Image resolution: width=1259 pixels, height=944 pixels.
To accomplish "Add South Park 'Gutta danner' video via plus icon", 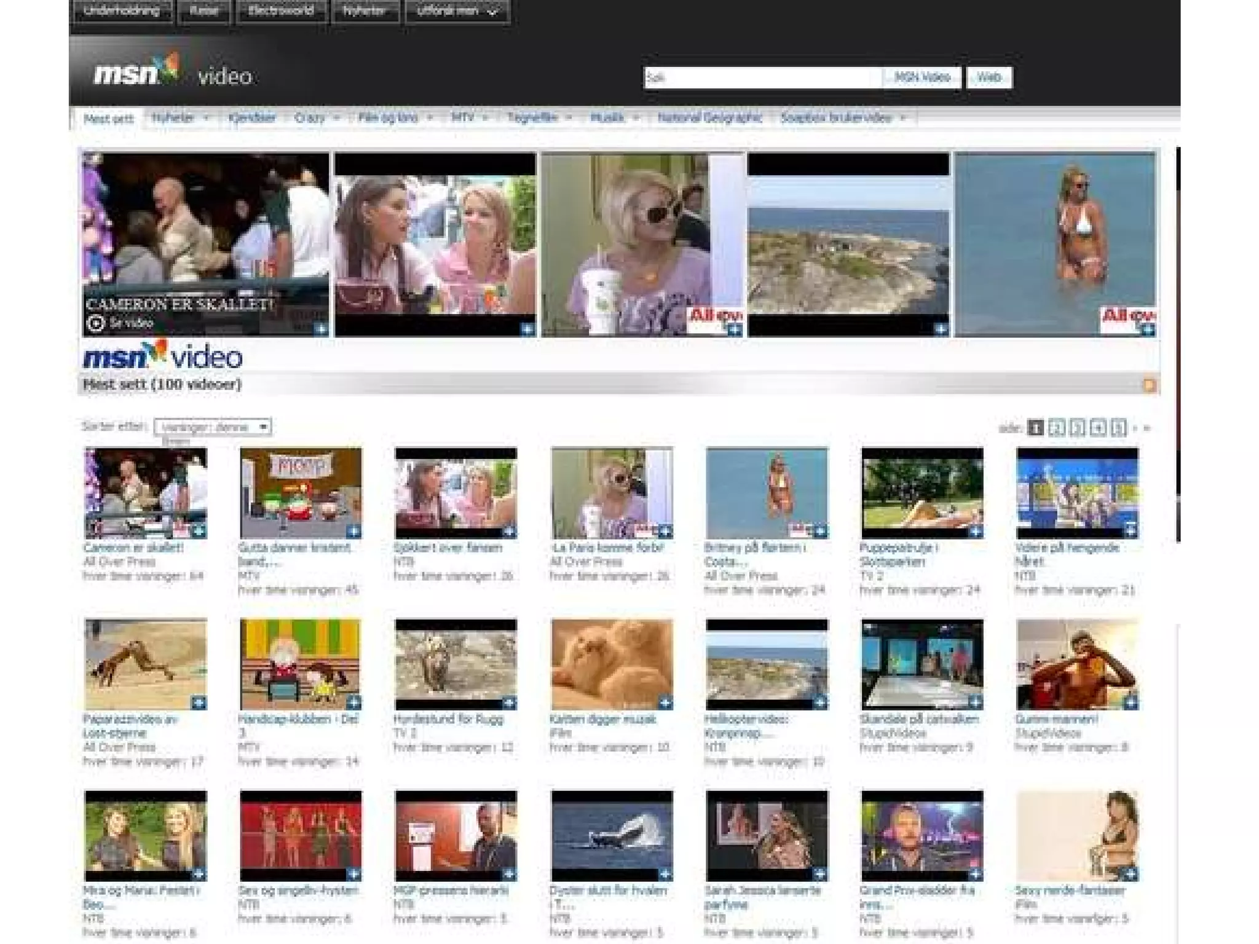I will click(x=353, y=530).
